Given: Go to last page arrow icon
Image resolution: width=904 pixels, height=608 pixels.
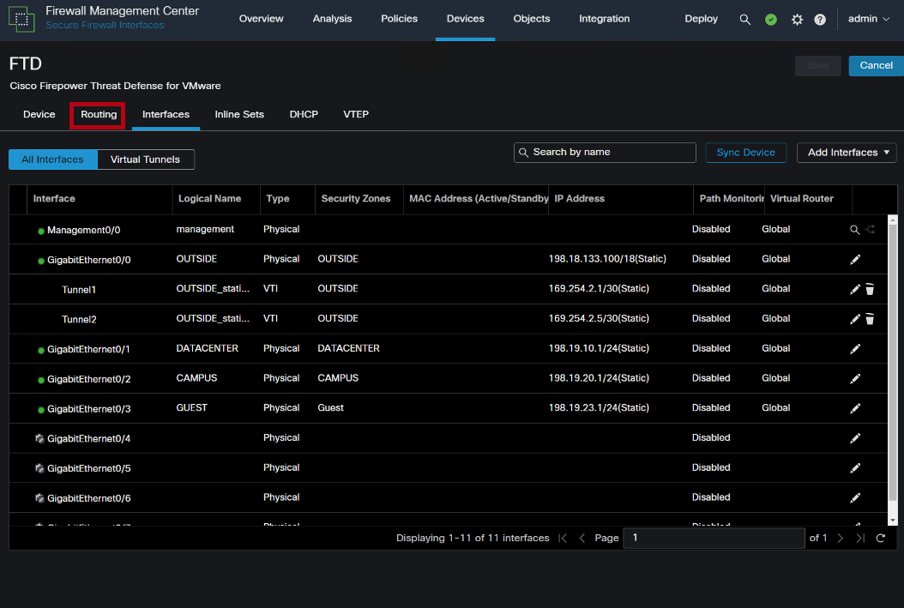Looking at the screenshot, I should tap(860, 539).
